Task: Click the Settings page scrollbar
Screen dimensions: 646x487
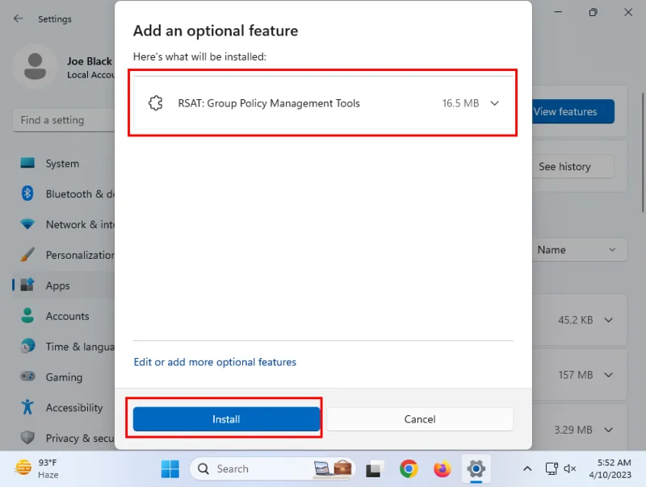Action: pos(643,153)
